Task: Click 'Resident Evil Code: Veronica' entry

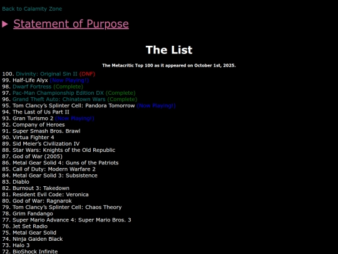Action: coord(51,194)
